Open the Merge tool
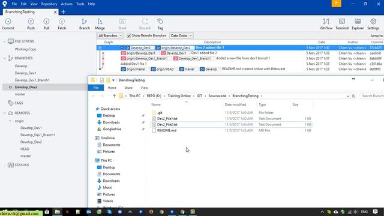The height and width of the screenshot is (216, 384). point(100,24)
